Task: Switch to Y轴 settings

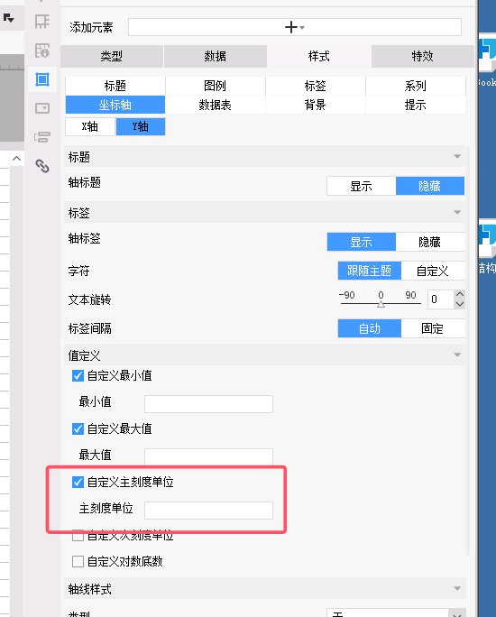Action: tap(141, 126)
